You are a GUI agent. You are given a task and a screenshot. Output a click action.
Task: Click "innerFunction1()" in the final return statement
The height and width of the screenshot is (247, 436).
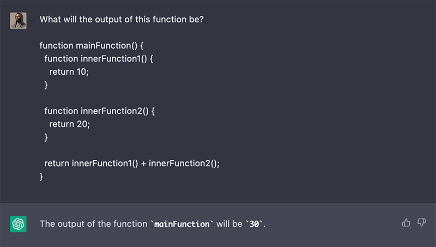[105, 163]
